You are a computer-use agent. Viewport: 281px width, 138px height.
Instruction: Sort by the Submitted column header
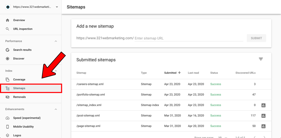[x=170, y=73]
